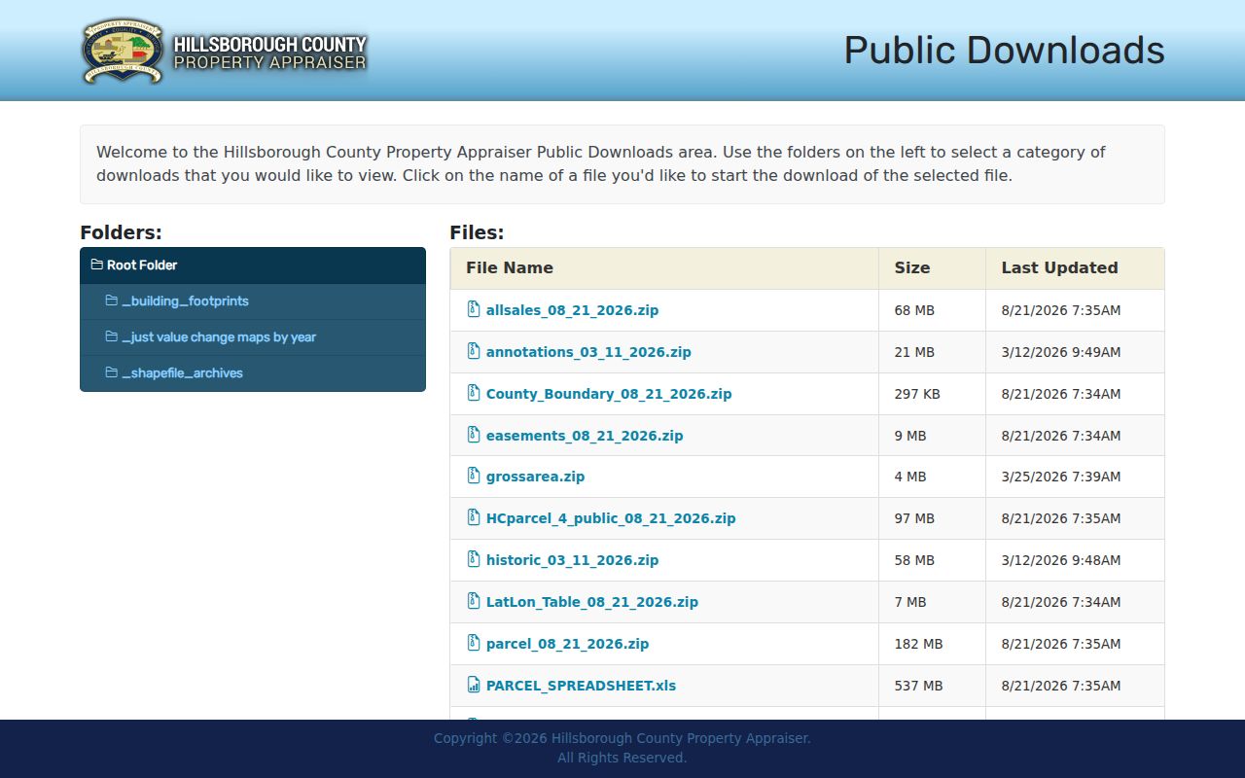The image size is (1245, 778).
Task: Download County_Boundary_08_21_2026.zip file
Action: point(609,394)
